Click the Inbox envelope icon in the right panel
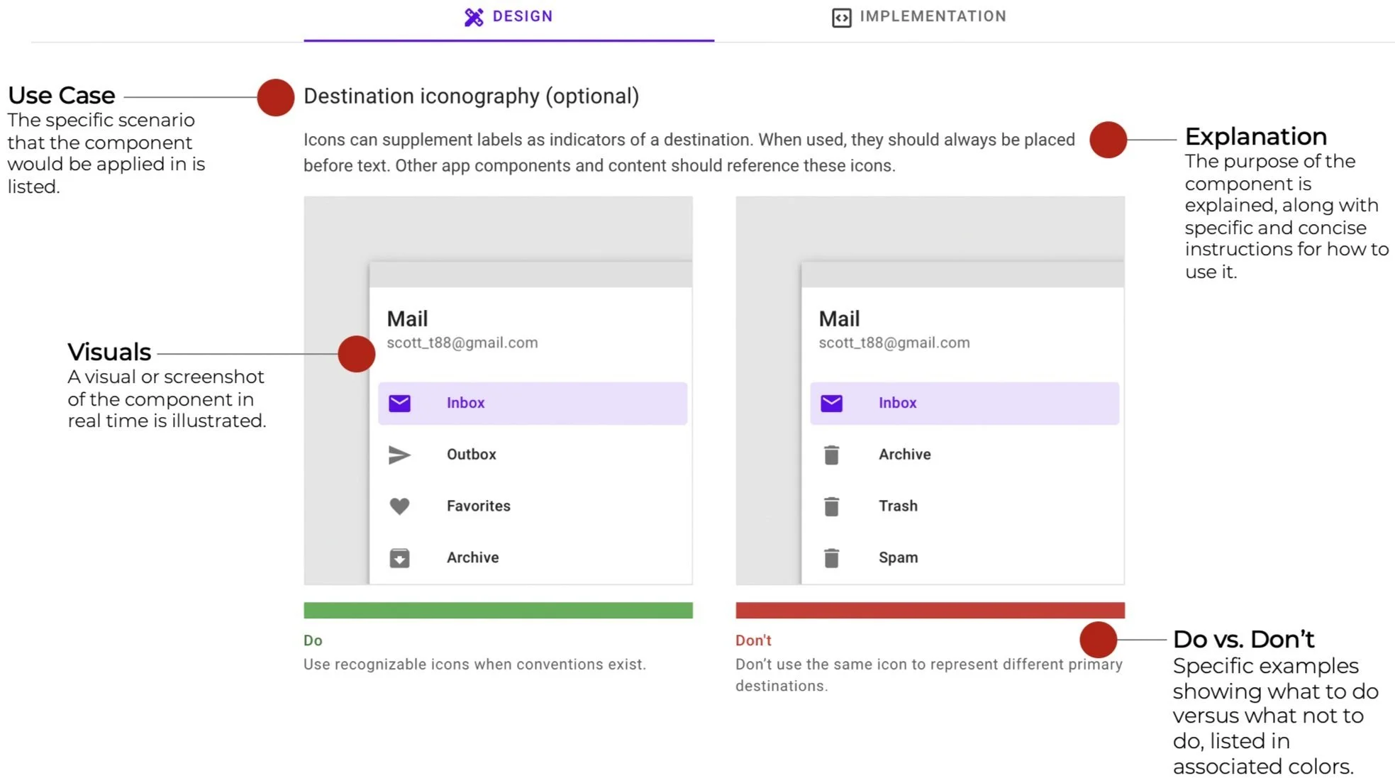 coord(831,404)
